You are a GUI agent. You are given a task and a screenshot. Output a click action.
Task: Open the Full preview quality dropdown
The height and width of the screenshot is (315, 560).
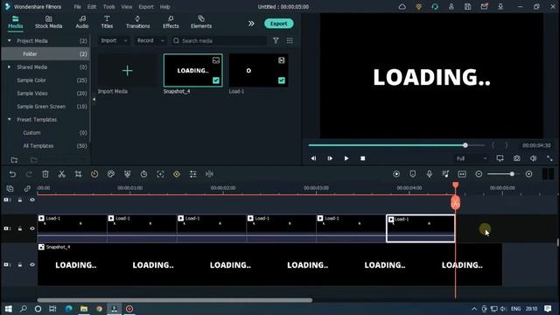[471, 158]
